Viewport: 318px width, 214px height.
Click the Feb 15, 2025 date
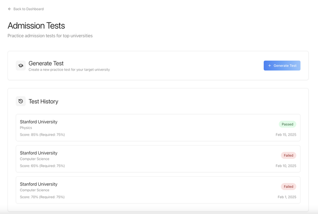[x=286, y=135]
